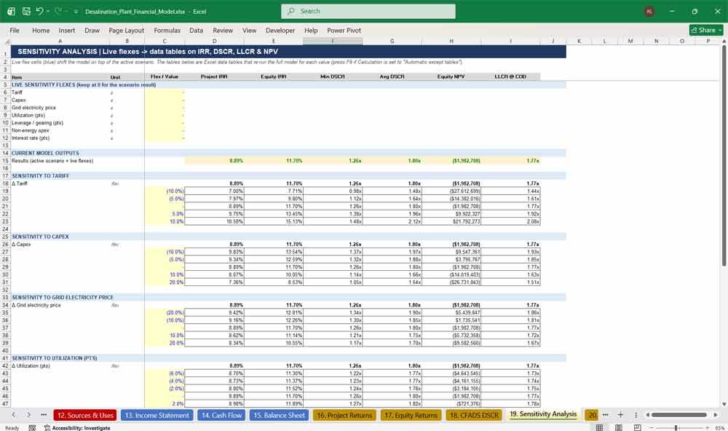Open the Draw ribbon tab

92,30
